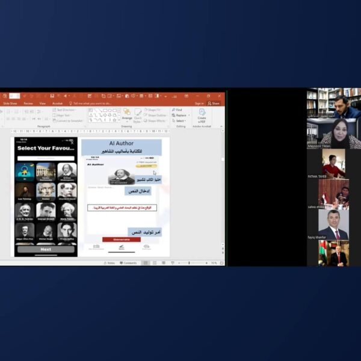Click the Share button in PowerPoint
This screenshot has height=361, width=361.
coord(215,103)
